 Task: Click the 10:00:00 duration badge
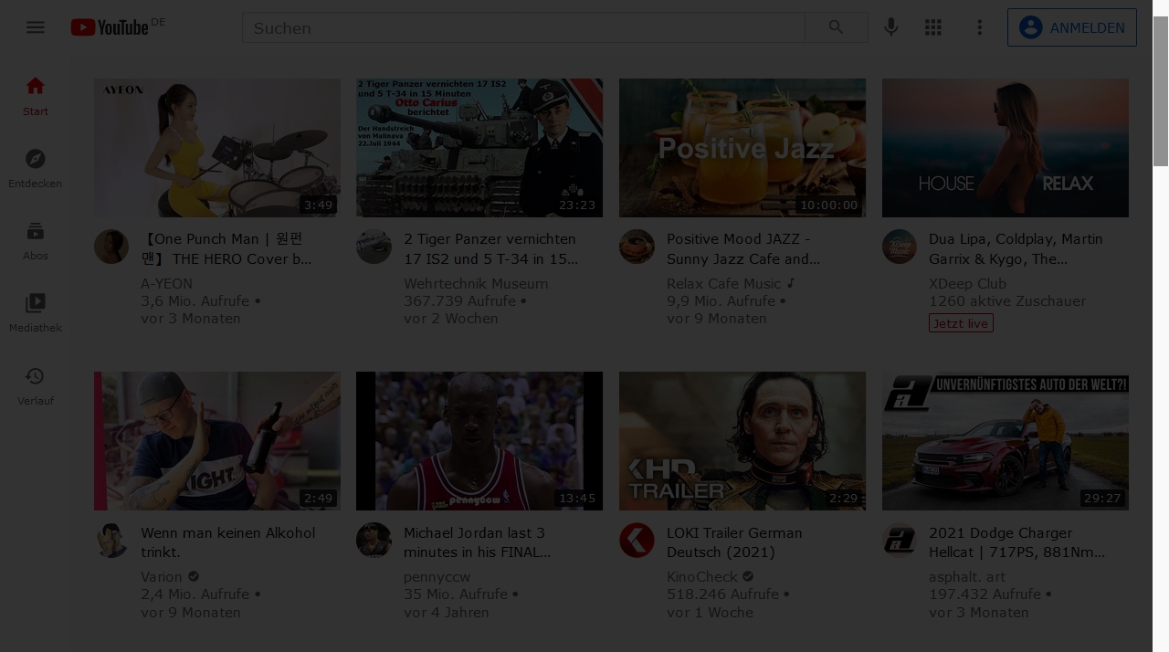[x=828, y=205]
